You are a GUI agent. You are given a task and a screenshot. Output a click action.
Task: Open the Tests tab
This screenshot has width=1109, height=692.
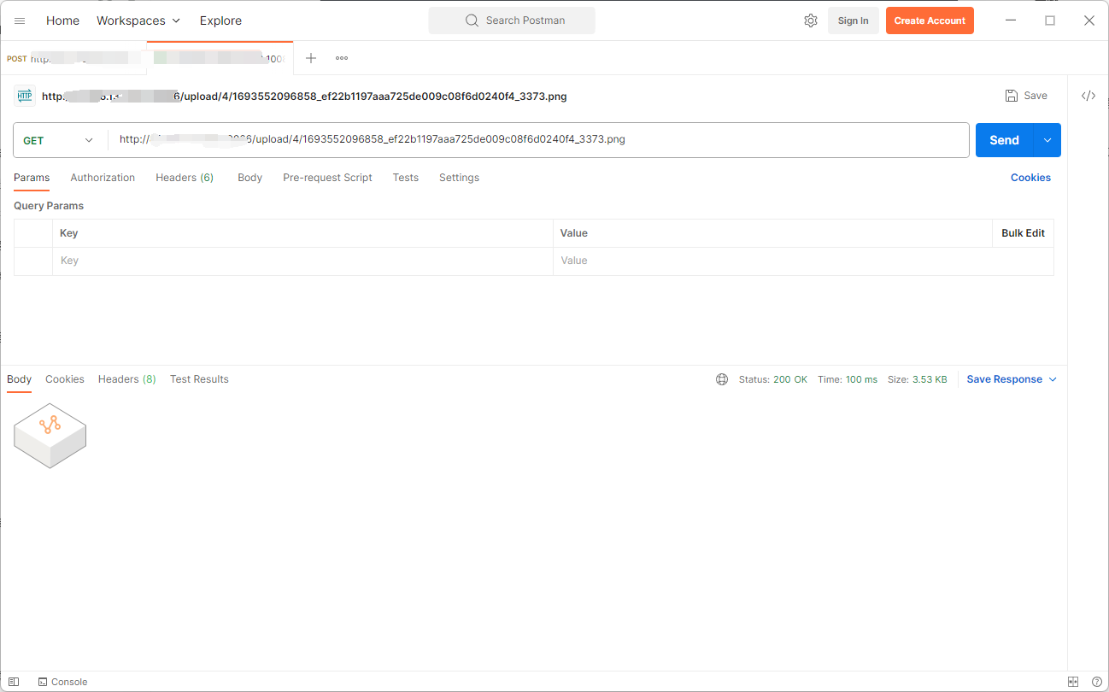[x=406, y=178]
